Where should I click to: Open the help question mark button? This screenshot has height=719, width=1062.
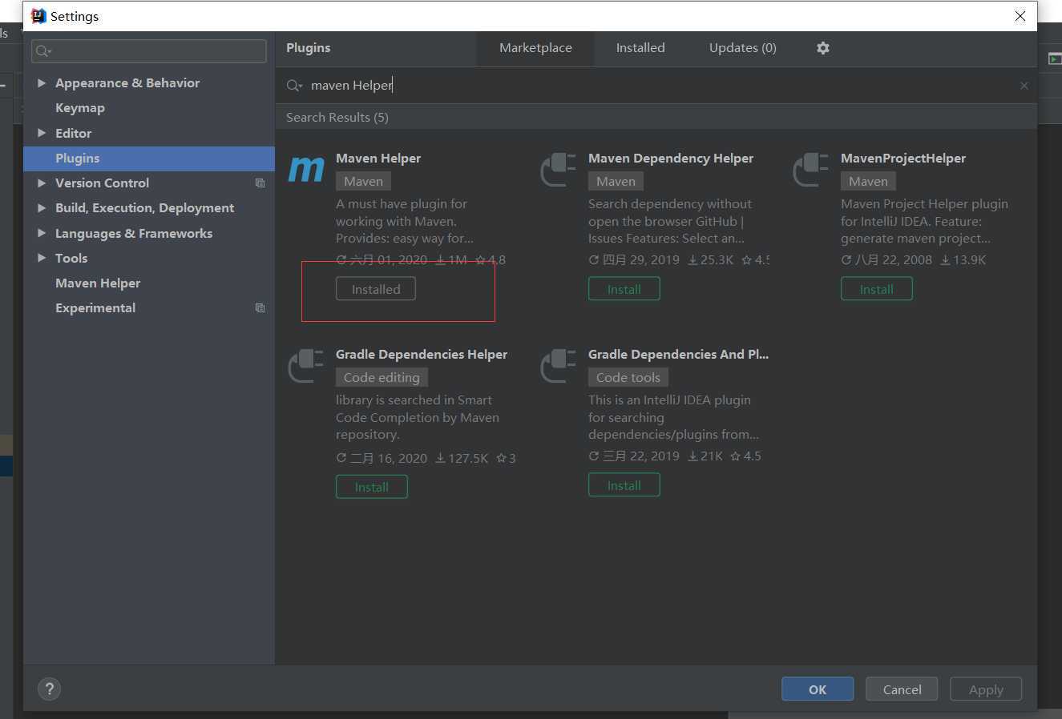coord(49,689)
